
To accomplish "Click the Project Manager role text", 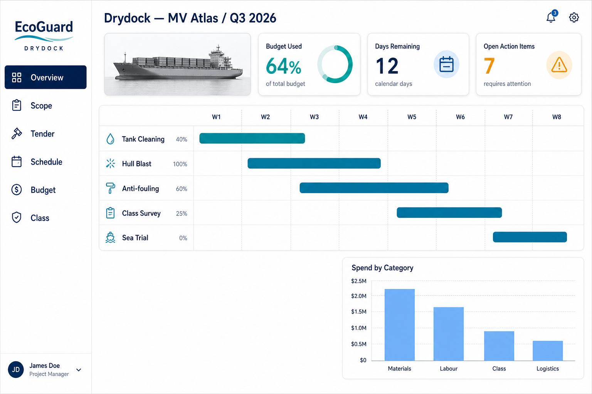I will coord(49,374).
